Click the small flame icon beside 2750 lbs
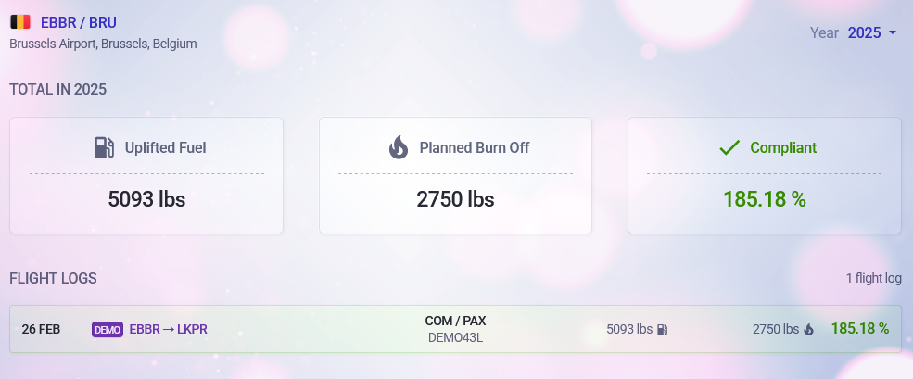The height and width of the screenshot is (379, 913). 808,329
